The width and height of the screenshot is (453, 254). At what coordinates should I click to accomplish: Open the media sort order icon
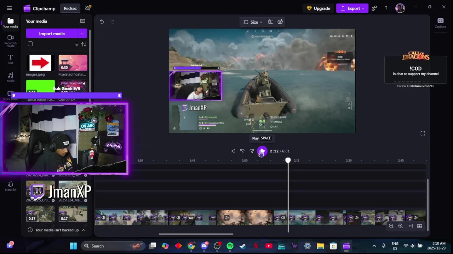click(84, 44)
